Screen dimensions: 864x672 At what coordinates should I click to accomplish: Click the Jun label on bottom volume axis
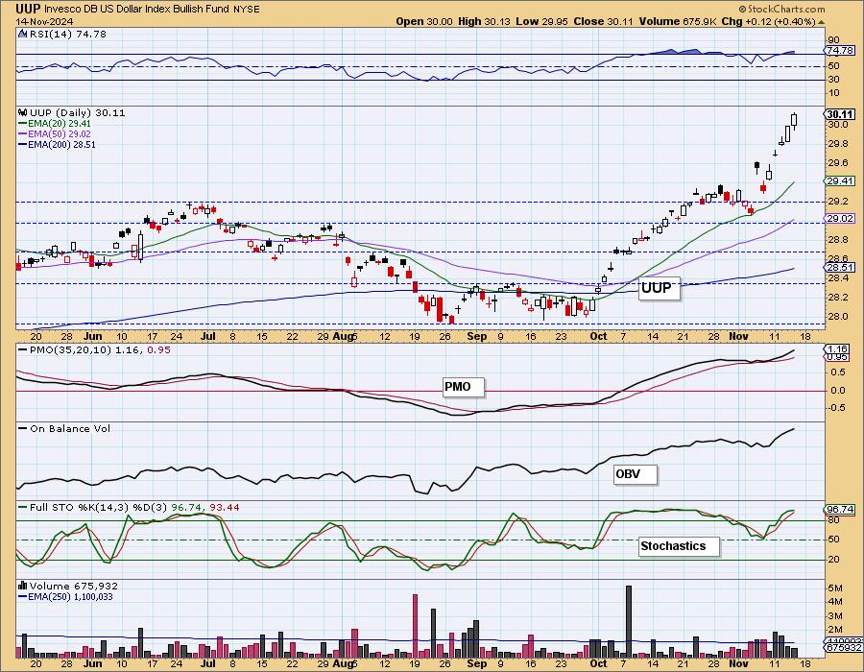point(92,664)
